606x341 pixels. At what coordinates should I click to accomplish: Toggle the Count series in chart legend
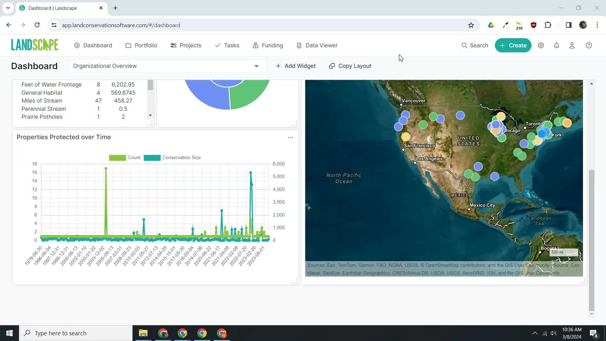coord(125,158)
